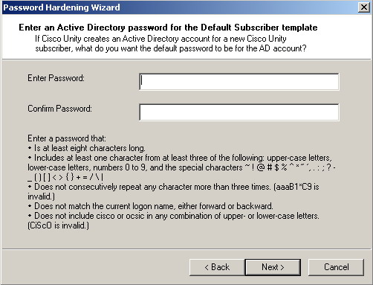Click the "invalid.)" line under repeat rule
Viewport: 373px width, 285px height.
click(41, 196)
